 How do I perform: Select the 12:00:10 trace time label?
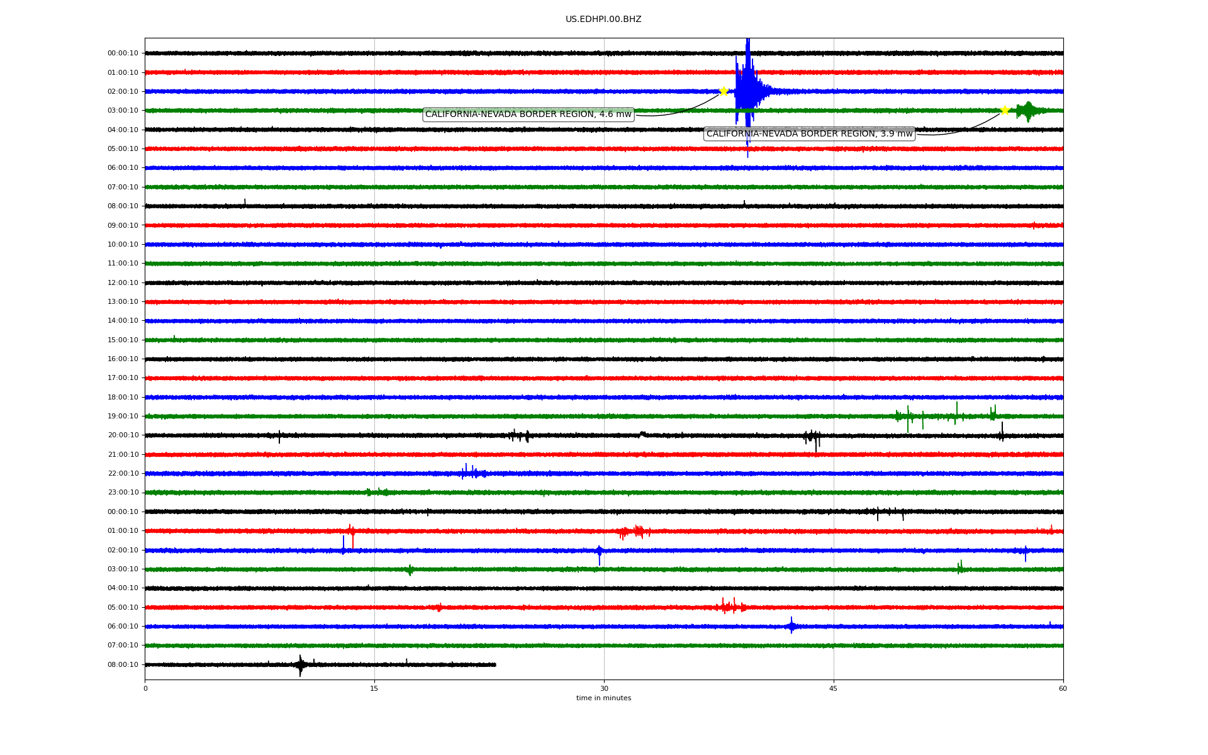(123, 282)
